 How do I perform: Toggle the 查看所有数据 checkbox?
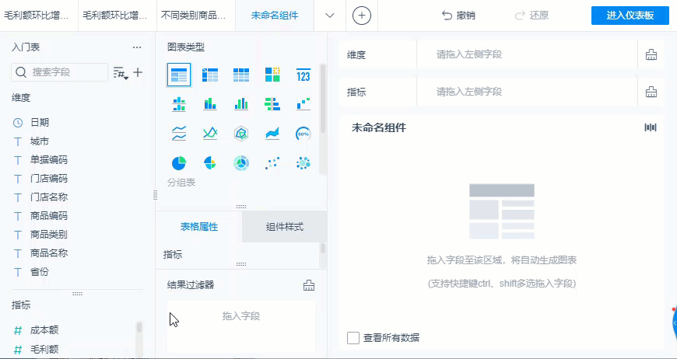[353, 338]
